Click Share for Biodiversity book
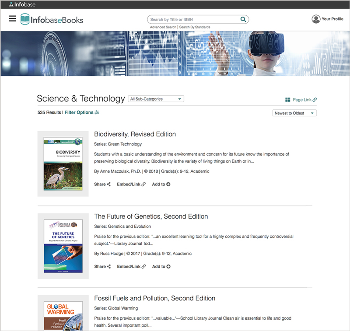The width and height of the screenshot is (350, 331). pos(100,184)
